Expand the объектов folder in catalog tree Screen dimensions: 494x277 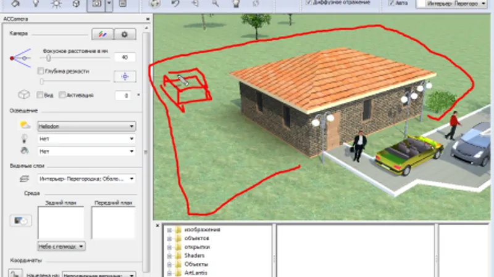coord(169,238)
